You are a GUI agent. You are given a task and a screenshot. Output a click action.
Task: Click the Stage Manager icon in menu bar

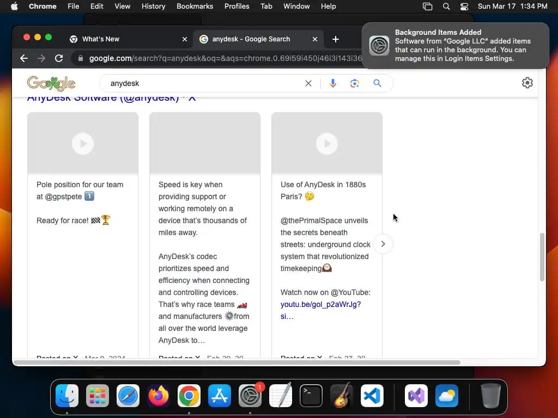[x=427, y=7]
